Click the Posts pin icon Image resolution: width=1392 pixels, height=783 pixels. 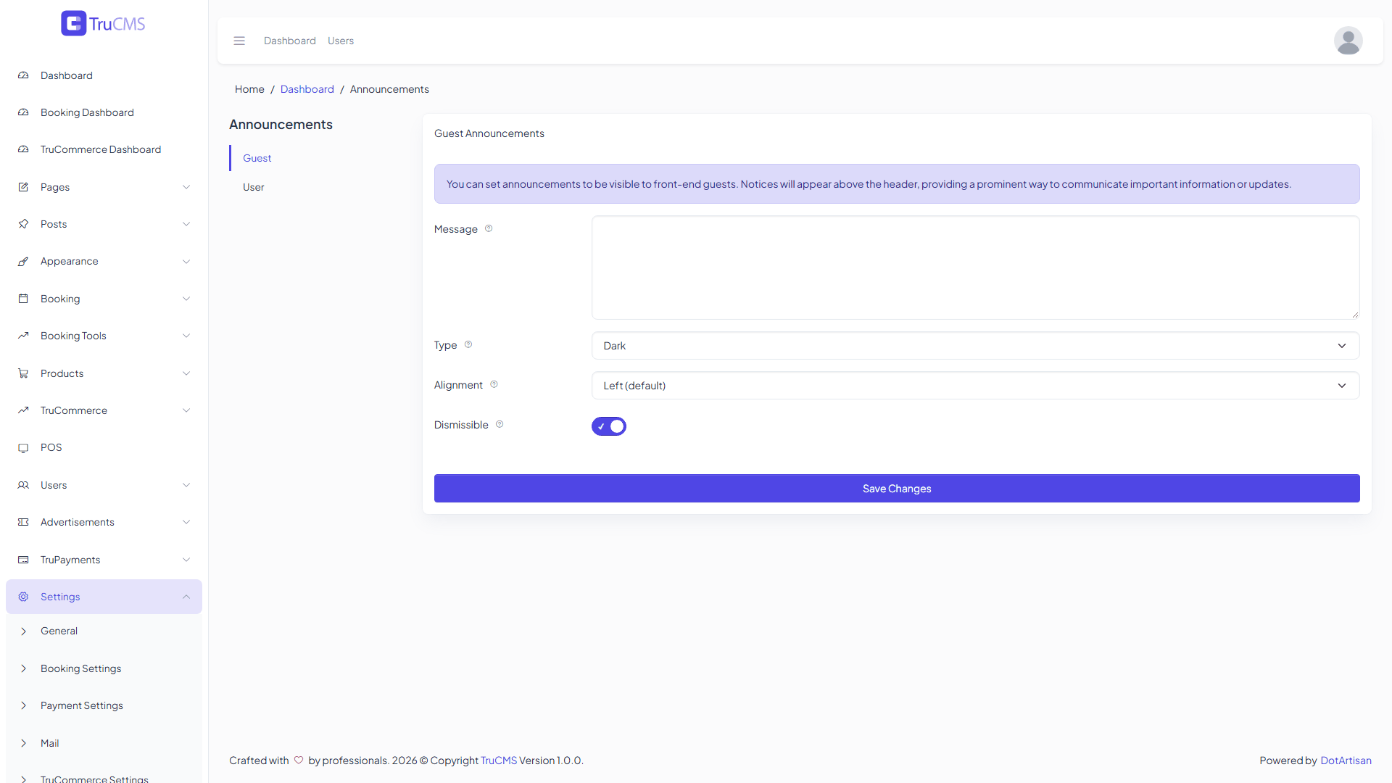point(23,224)
